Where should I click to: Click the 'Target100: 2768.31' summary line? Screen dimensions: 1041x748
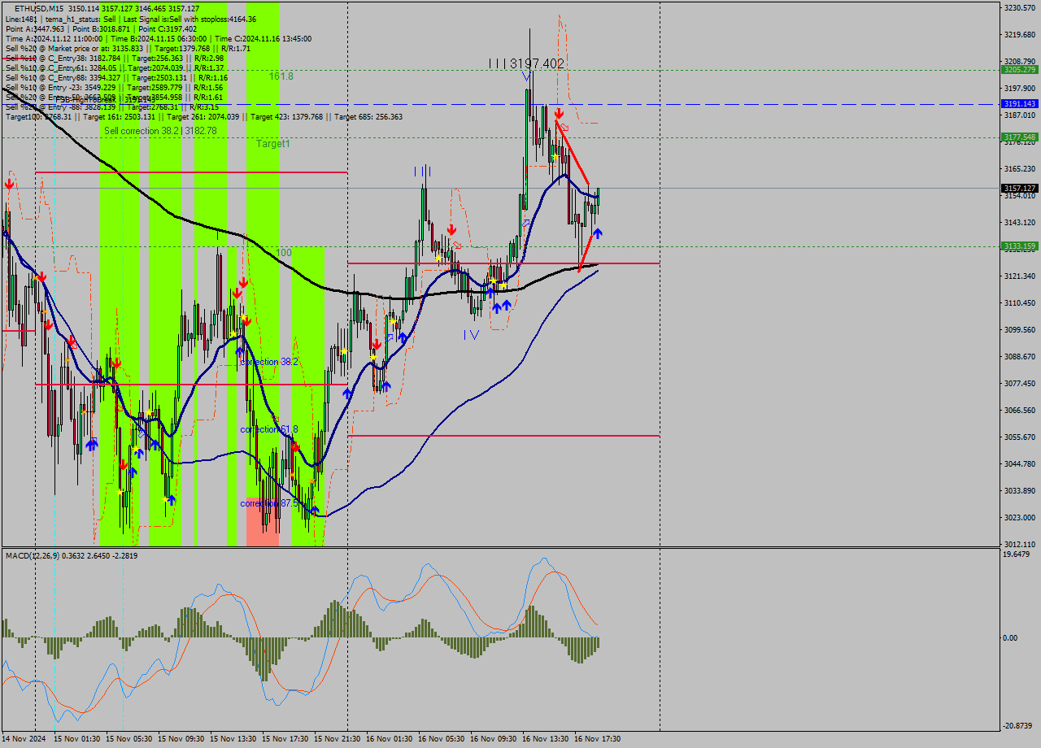point(203,116)
